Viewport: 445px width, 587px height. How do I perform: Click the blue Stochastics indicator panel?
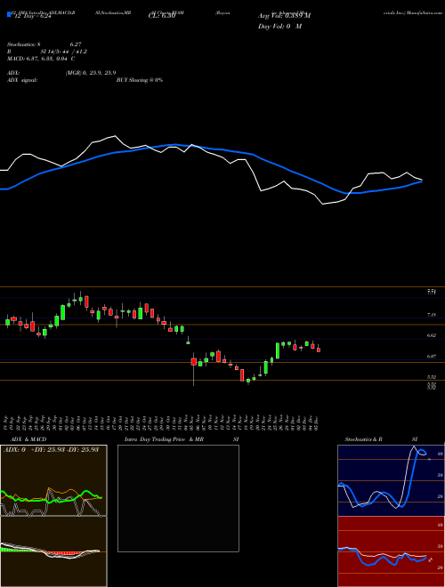click(x=391, y=480)
